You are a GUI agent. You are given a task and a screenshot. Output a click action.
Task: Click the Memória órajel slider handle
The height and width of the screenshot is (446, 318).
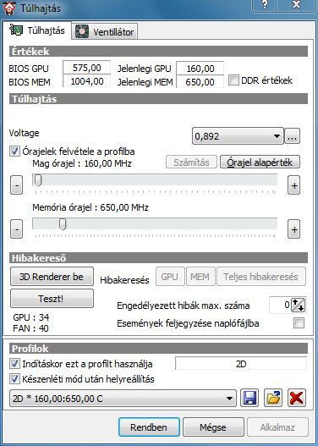(63, 224)
